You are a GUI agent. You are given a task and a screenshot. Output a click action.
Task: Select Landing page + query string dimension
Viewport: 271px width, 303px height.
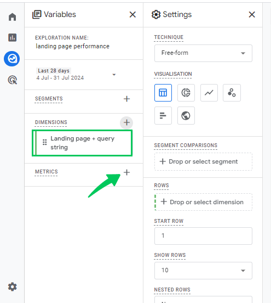point(82,143)
